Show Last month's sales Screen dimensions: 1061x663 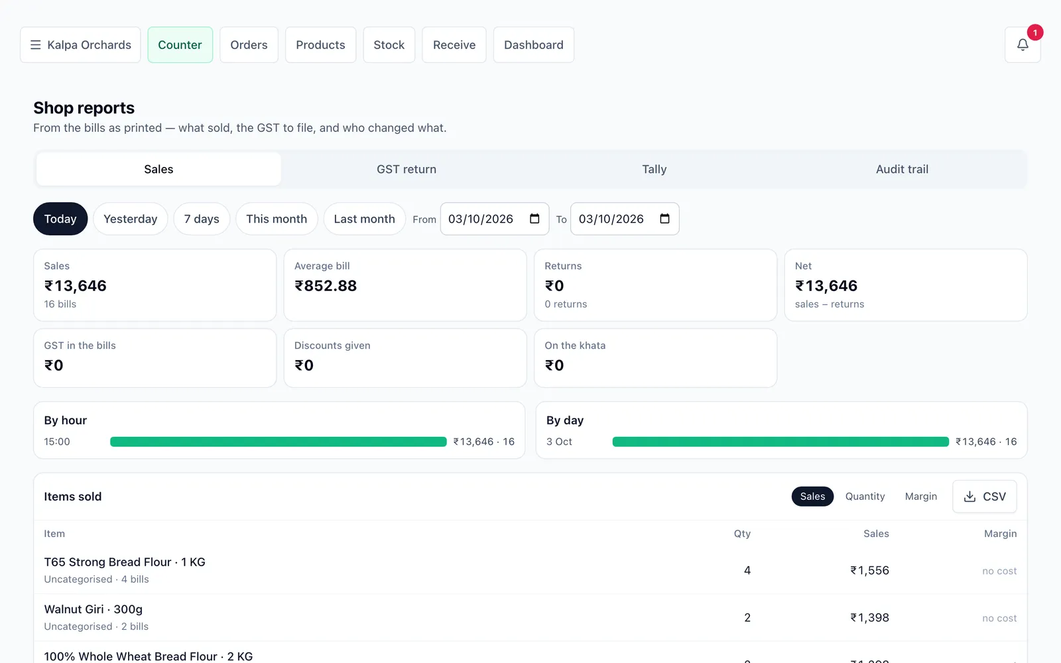coord(364,219)
